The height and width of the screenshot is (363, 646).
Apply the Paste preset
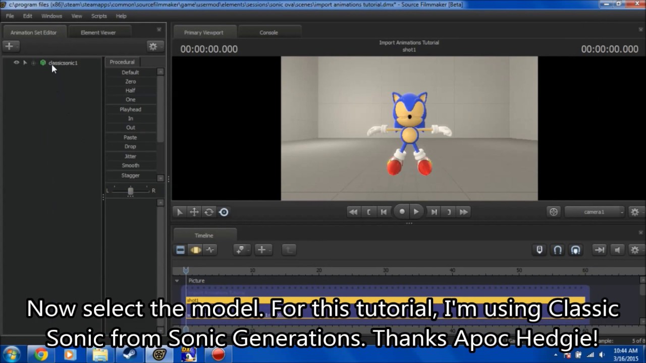click(131, 137)
